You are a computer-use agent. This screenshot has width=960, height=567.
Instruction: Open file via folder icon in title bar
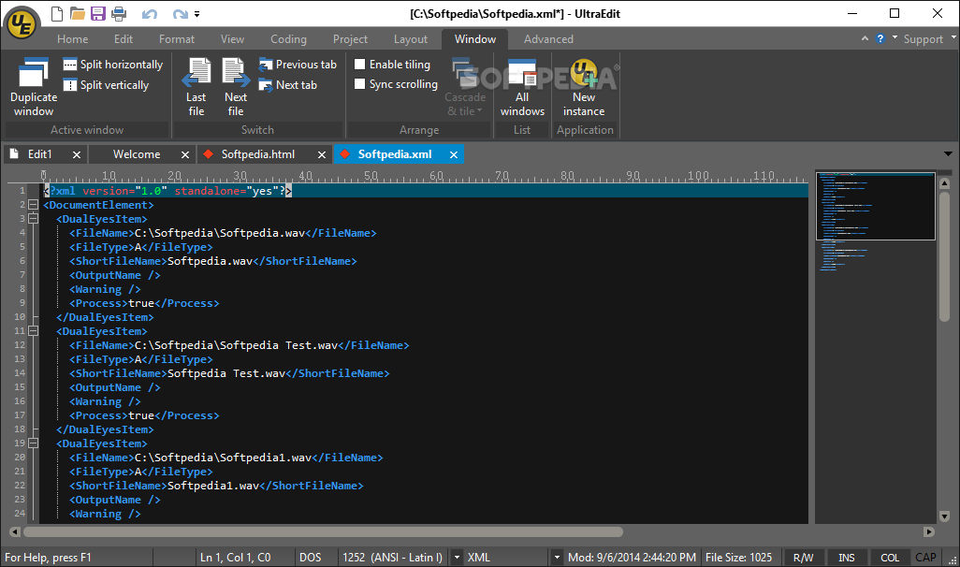77,13
